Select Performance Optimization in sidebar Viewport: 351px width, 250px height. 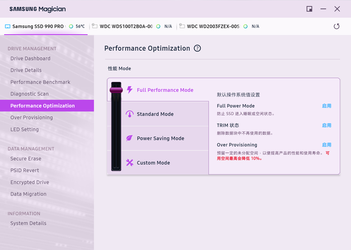[x=47, y=106]
